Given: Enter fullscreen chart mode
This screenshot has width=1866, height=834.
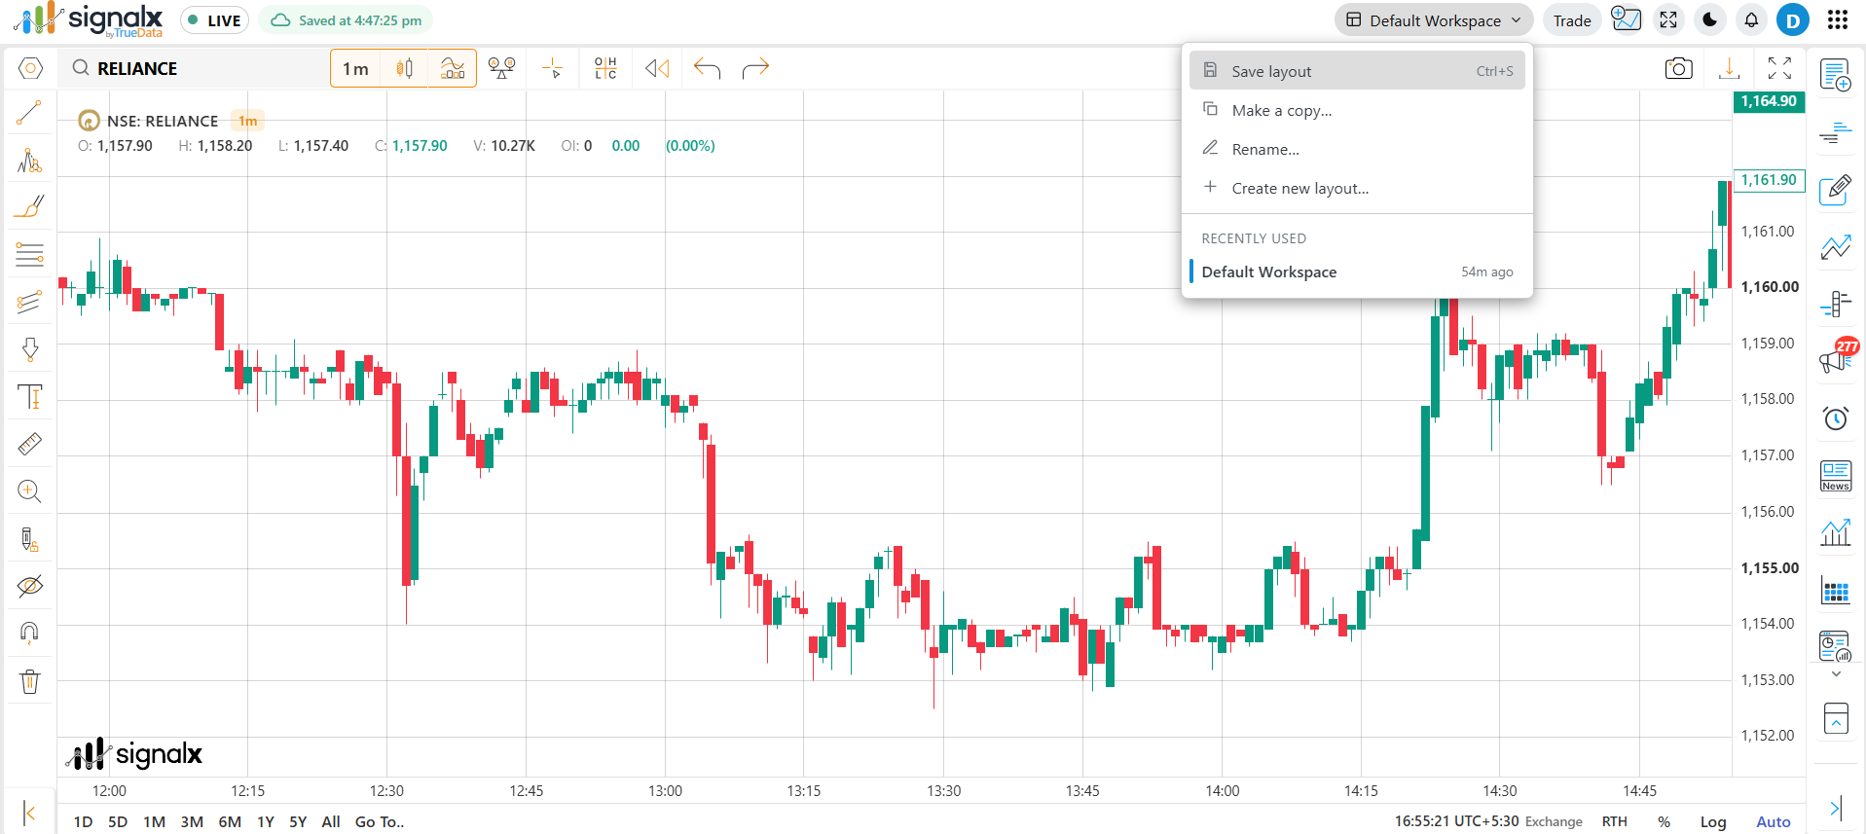Looking at the screenshot, I should point(1779,68).
